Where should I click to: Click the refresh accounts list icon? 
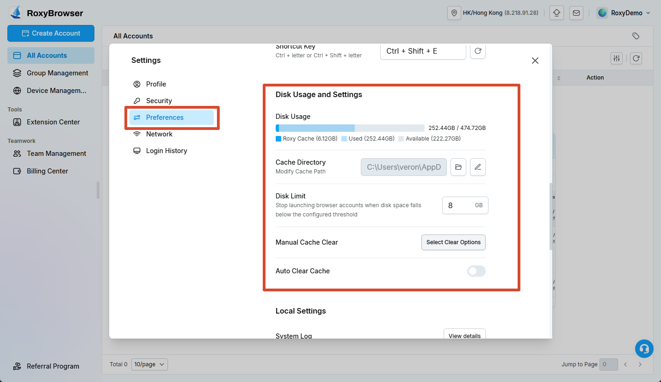636,58
